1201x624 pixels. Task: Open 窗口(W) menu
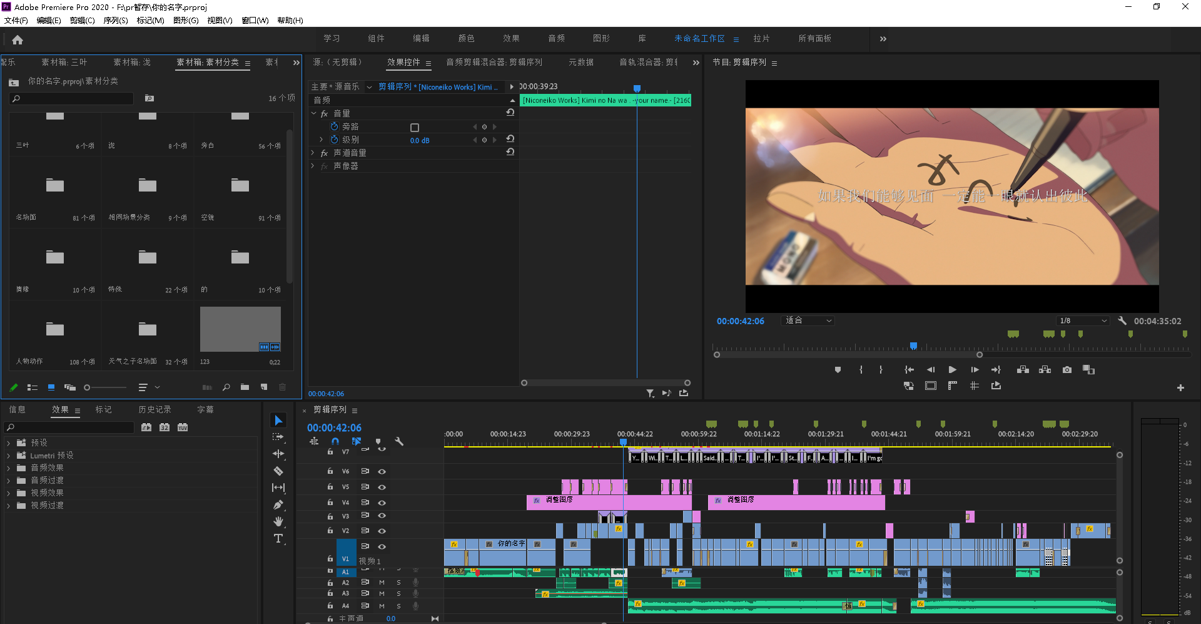pos(255,21)
